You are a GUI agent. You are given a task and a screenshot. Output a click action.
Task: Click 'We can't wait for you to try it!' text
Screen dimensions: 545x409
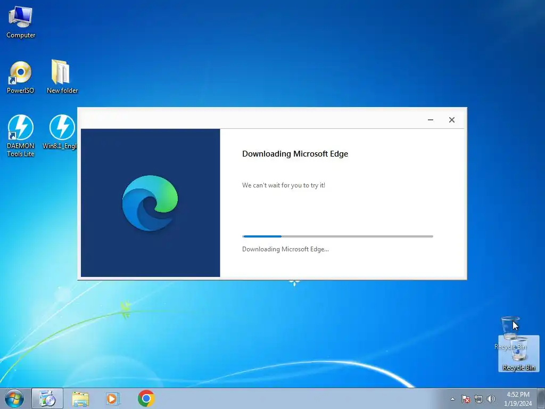click(284, 185)
